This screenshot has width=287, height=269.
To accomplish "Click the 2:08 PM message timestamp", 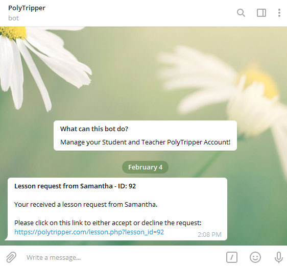I will coord(209,234).
